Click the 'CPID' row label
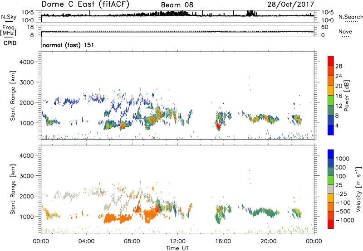 click(10, 43)
